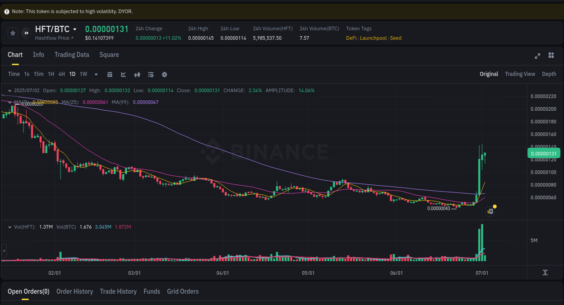The width and height of the screenshot is (564, 305).
Task: Select the 1W timeframe
Action: (x=83, y=74)
